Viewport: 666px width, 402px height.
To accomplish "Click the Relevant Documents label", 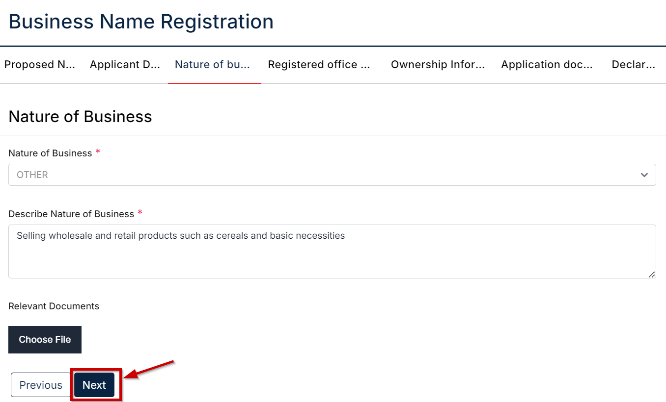I will point(54,306).
